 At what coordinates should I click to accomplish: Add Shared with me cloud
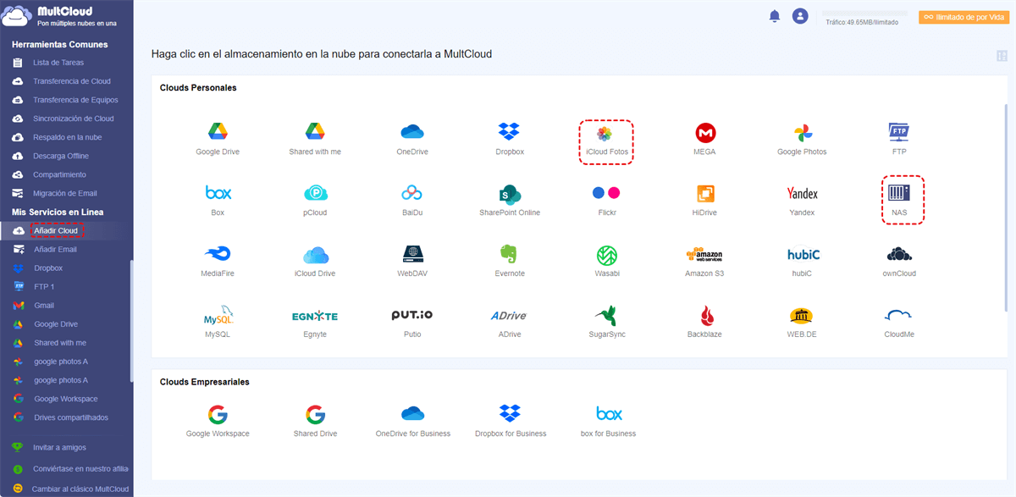coord(315,140)
